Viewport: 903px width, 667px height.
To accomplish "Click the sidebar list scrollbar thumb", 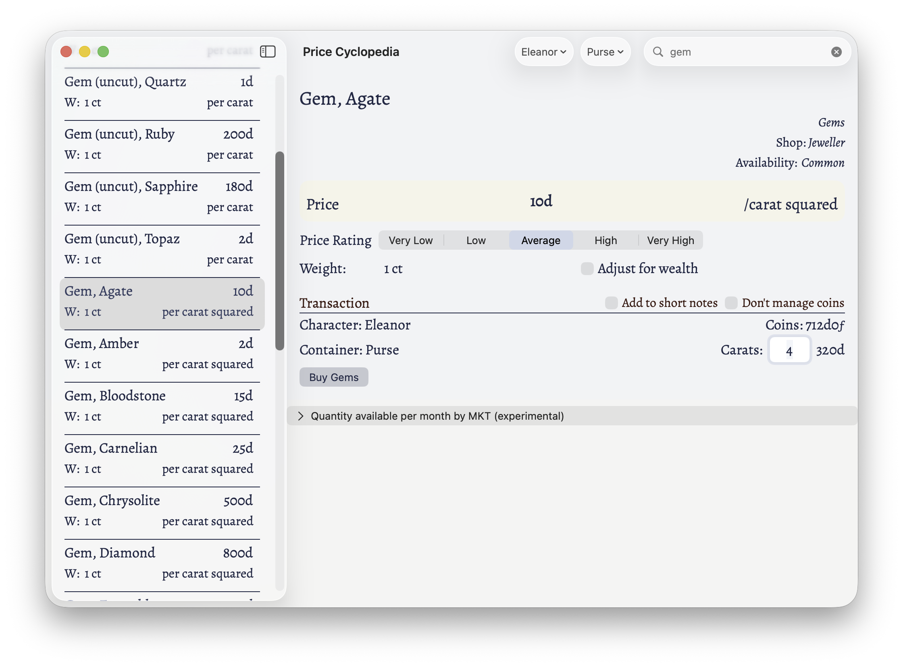I will point(280,251).
